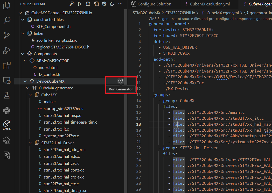272x193 pixels.
Task: Collapse the CubeMX file group
Action: 30,95
